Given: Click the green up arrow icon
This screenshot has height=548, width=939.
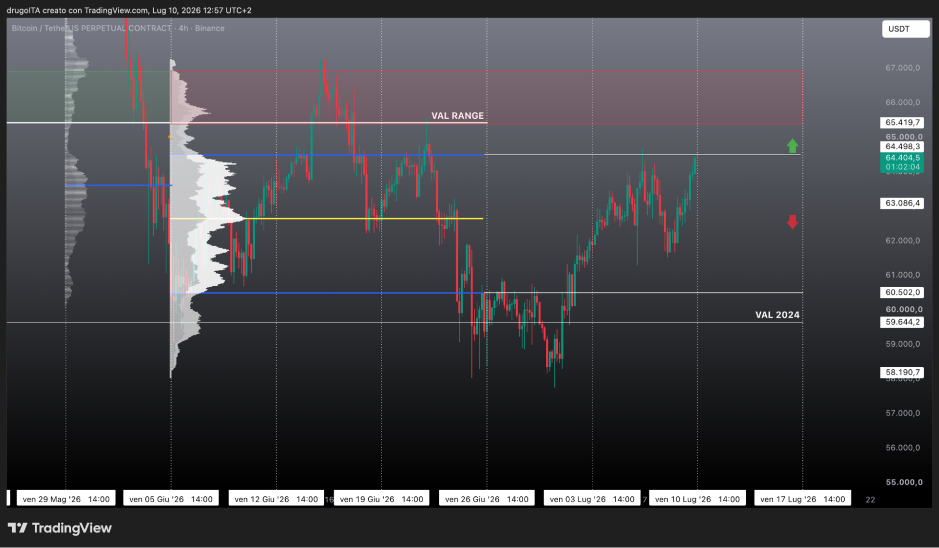Looking at the screenshot, I should 792,145.
